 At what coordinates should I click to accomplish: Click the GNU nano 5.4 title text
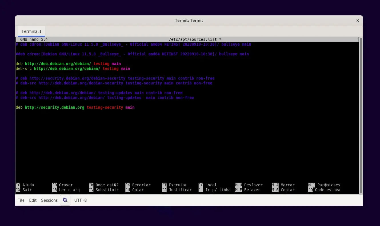point(34,39)
